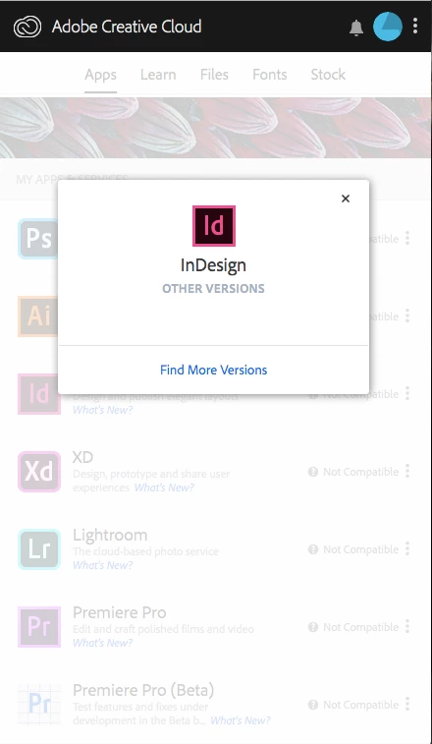Open the Stock tab
The width and height of the screenshot is (432, 744).
(x=328, y=75)
